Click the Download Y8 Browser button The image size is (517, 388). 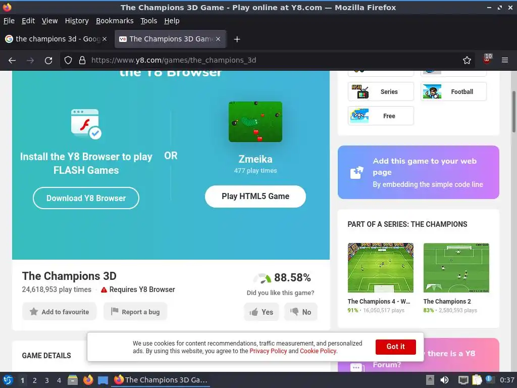[86, 198]
